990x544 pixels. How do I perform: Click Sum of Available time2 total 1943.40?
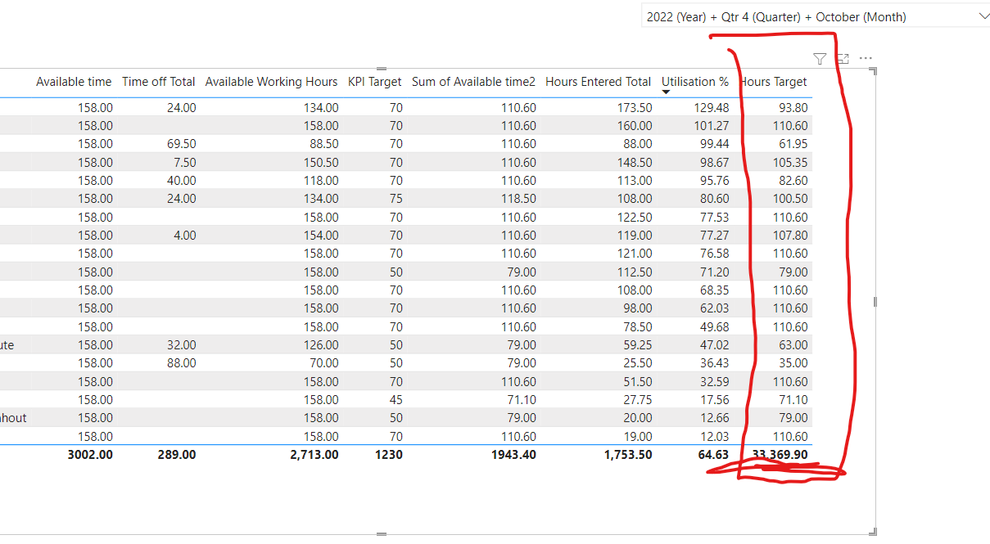coord(513,455)
